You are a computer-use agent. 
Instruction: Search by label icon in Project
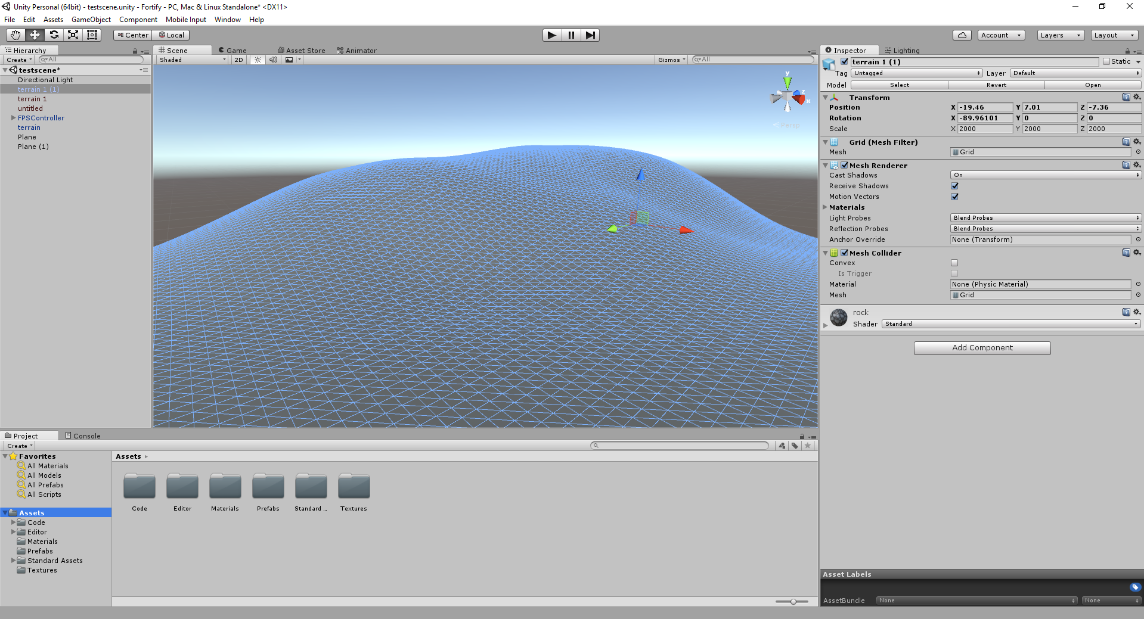pyautogui.click(x=795, y=446)
